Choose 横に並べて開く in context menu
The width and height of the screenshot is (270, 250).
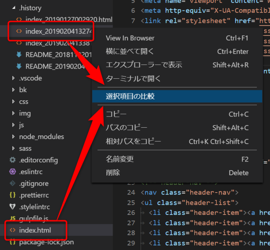click(x=130, y=51)
